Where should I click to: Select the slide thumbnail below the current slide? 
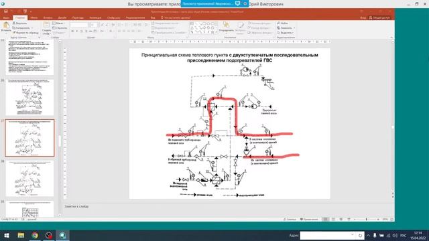29,178
